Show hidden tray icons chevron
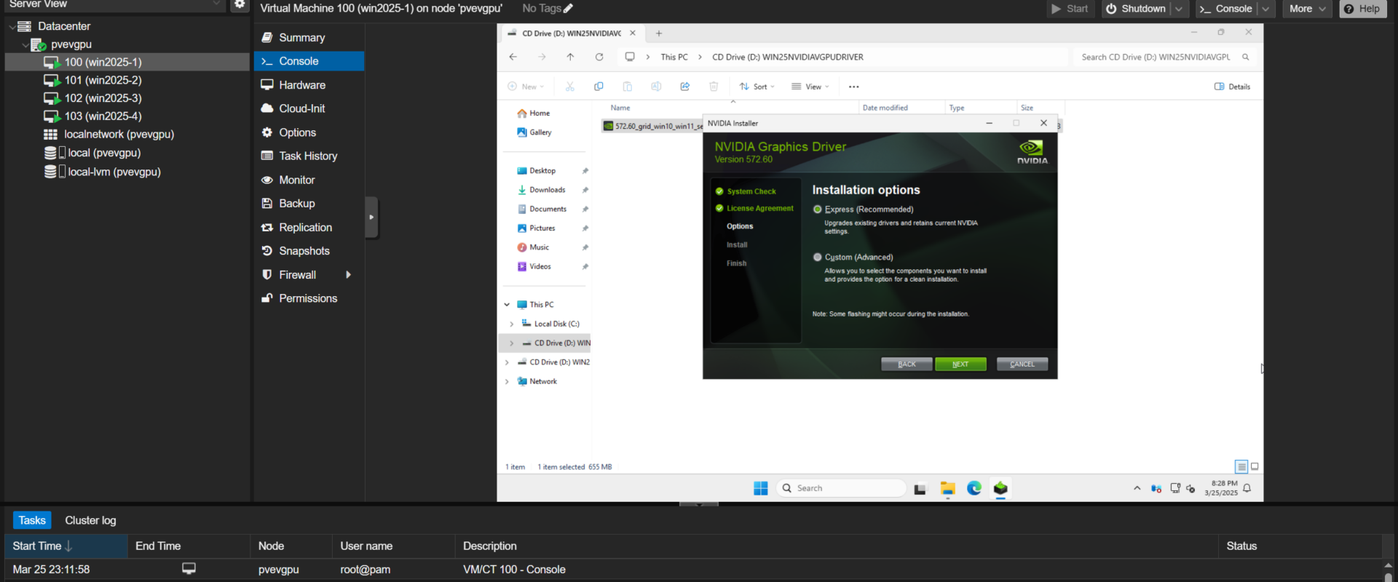This screenshot has width=1398, height=582. coord(1137,488)
